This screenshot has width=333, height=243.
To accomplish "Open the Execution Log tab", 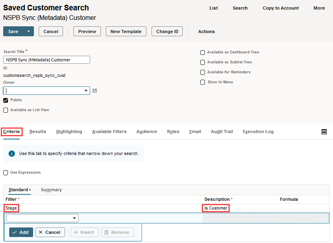I will 258,131.
